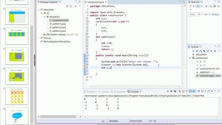Image resolution: width=222 pixels, height=125 pixels.
Task: Click Pin Console icon
Action: 199,91
